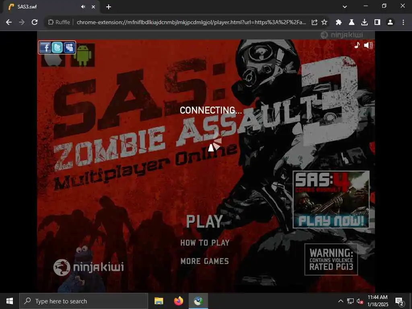Open the Extensions puzzle menu
The height and width of the screenshot is (309, 412).
click(339, 23)
